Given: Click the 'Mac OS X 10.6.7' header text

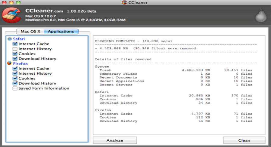Looking at the screenshot, I should (x=41, y=16).
